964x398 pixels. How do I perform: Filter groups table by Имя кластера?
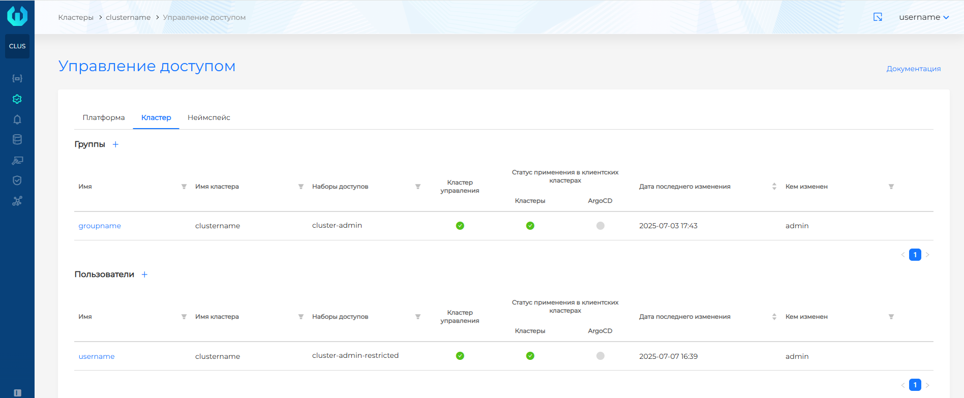point(301,187)
